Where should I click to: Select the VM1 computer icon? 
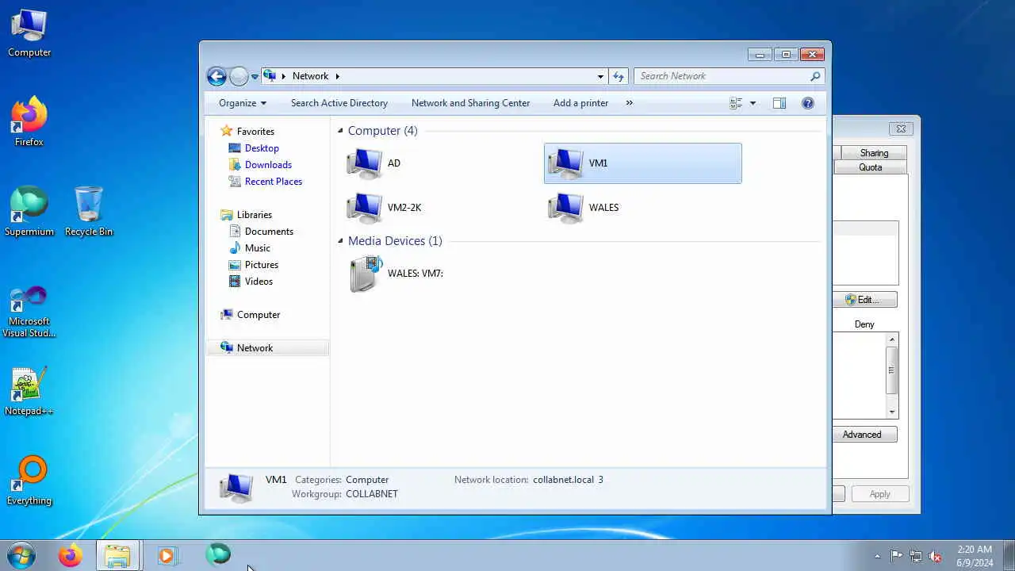[566, 163]
